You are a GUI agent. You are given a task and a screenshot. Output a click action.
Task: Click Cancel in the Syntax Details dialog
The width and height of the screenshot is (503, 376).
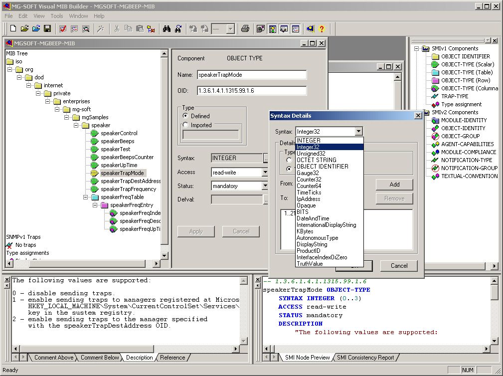(398, 266)
